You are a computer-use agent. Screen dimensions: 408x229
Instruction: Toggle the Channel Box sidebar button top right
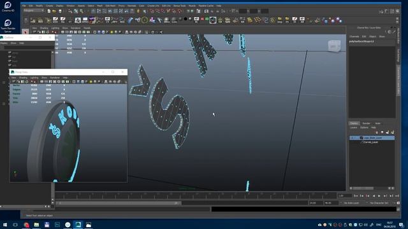(x=398, y=11)
